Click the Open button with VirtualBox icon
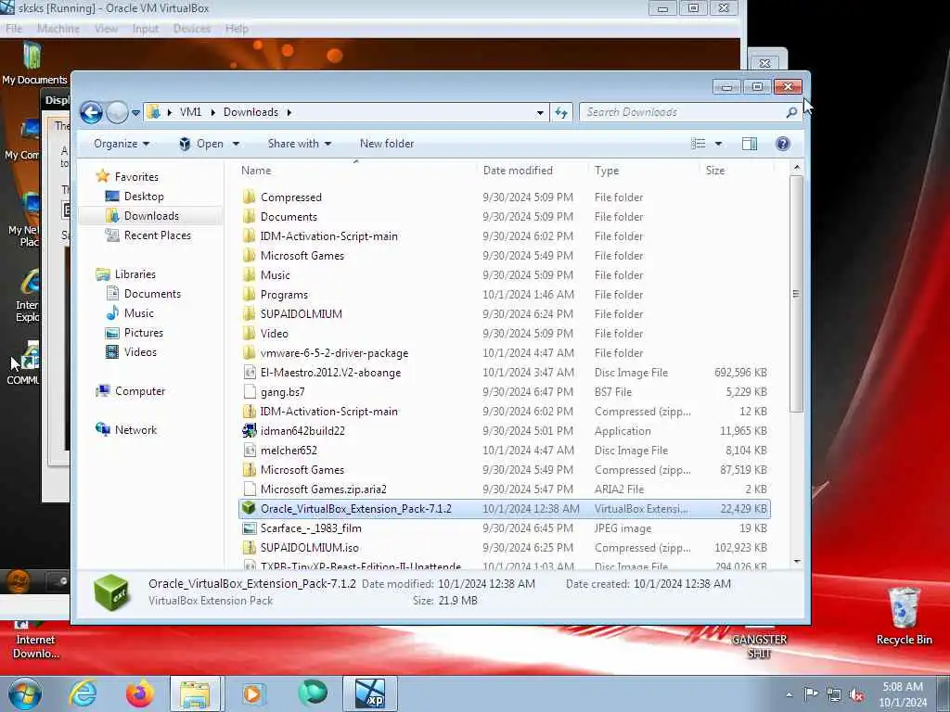The width and height of the screenshot is (950, 712). (201, 144)
